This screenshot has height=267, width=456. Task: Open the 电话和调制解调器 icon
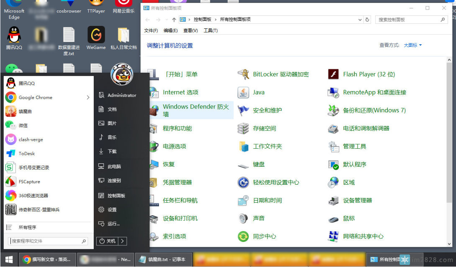333,128
